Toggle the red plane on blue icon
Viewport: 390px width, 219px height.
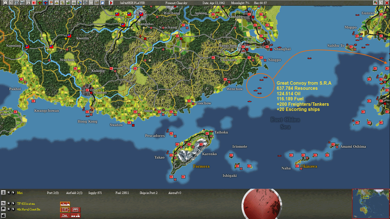pyautogui.click(x=45, y=3)
